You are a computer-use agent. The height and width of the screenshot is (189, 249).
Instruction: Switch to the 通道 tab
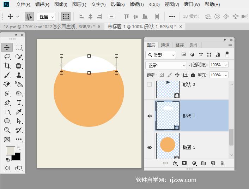[165, 45]
